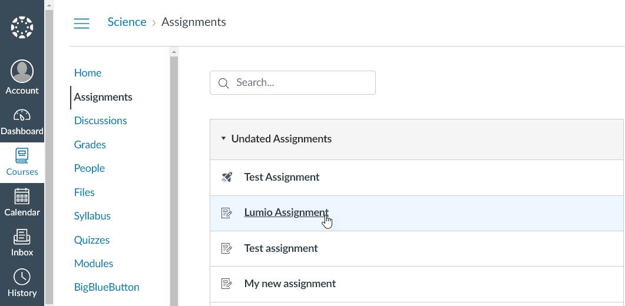Open My new assignment link
This screenshot has width=625, height=306.
tap(290, 284)
